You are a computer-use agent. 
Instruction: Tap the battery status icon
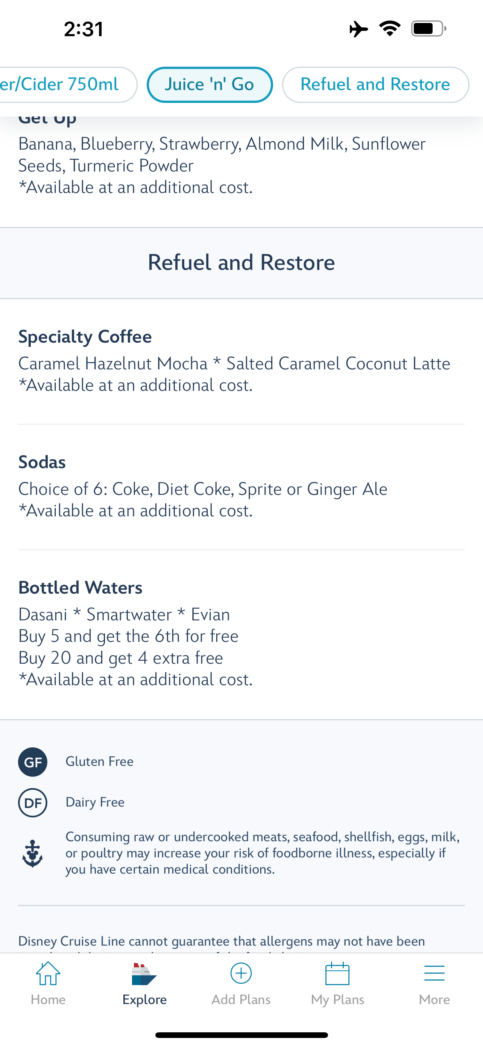coord(428,29)
